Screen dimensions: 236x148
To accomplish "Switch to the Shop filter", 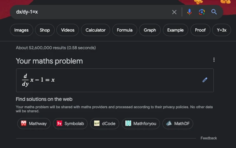I will [45, 30].
